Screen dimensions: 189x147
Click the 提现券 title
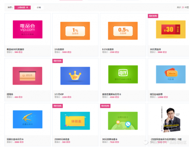(x=10, y=94)
